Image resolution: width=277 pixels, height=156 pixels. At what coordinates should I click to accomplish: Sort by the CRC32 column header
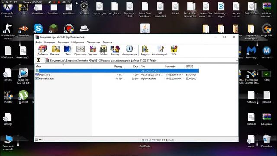(x=191, y=66)
